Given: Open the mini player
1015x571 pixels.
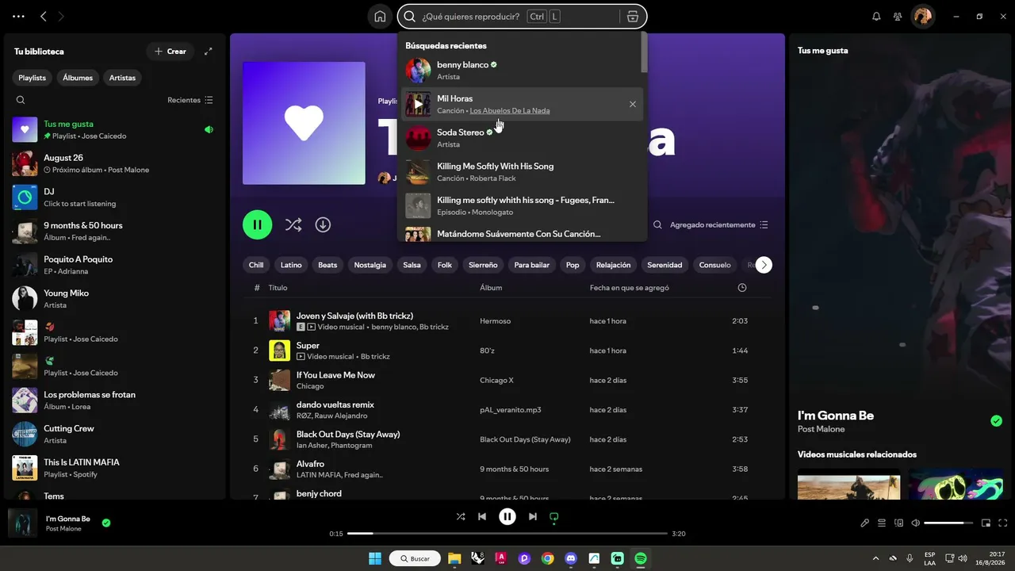Looking at the screenshot, I should tap(986, 523).
